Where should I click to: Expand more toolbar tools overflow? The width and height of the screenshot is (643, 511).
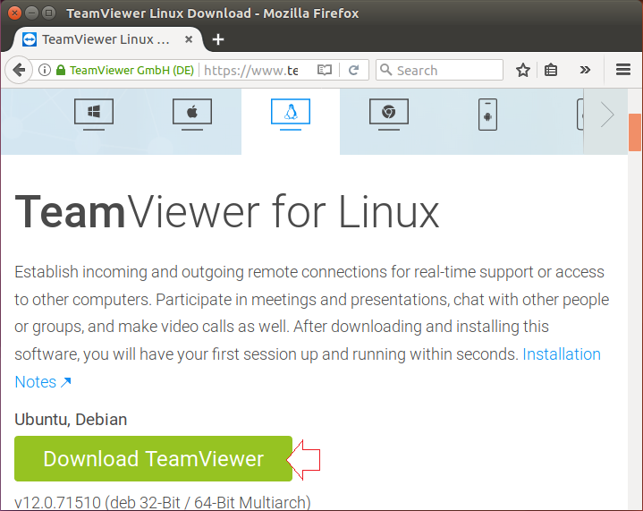click(585, 70)
